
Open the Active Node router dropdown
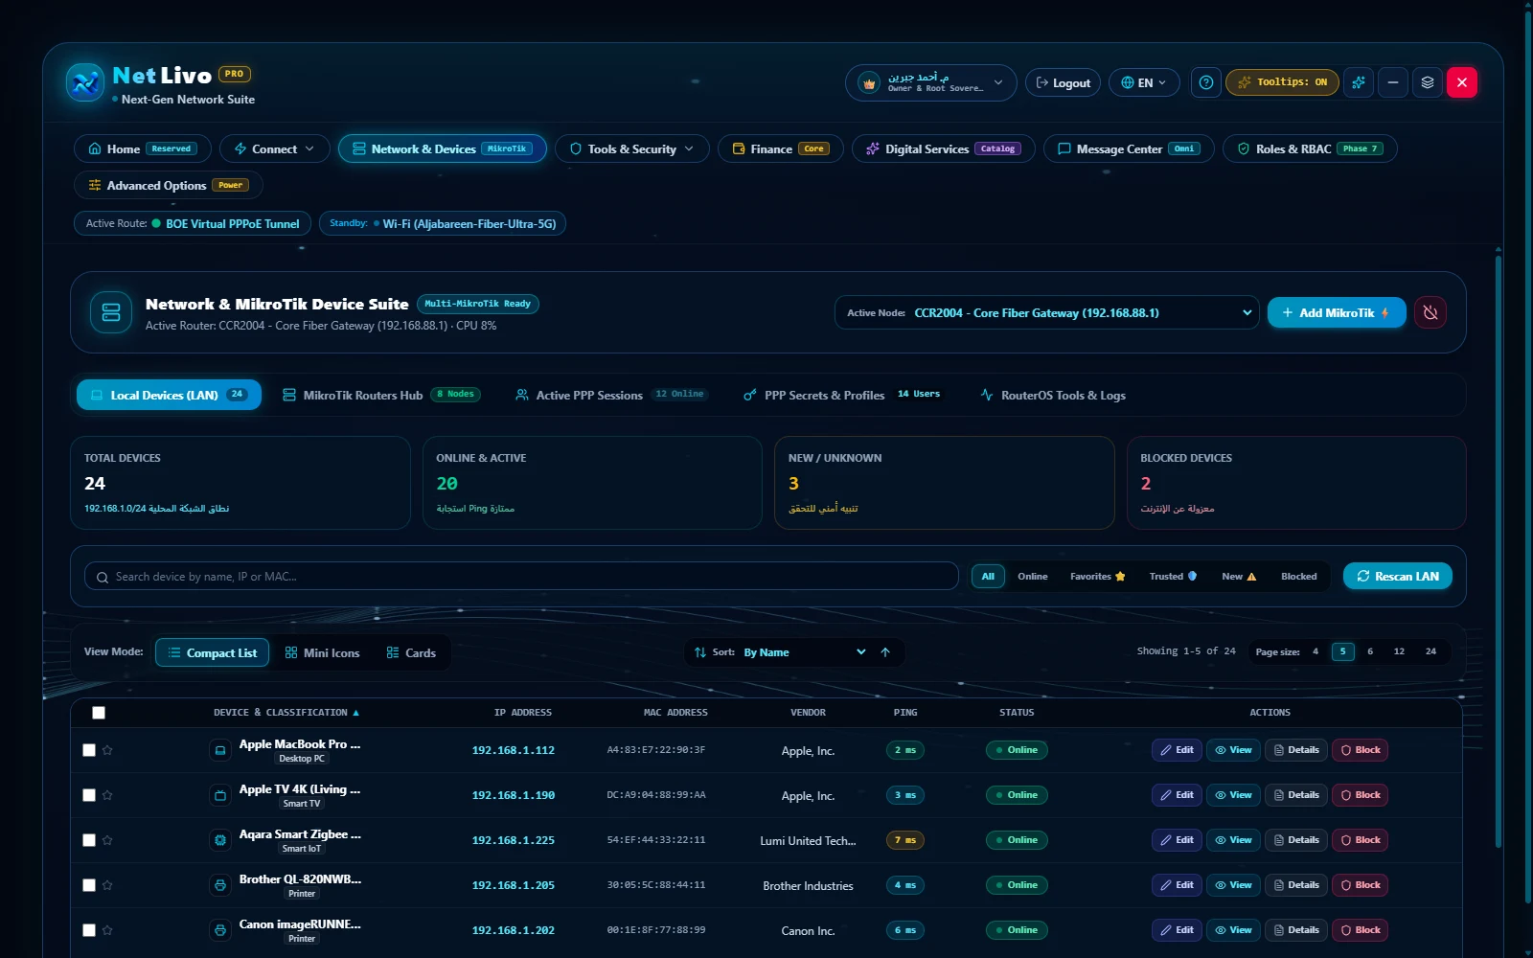(1046, 312)
